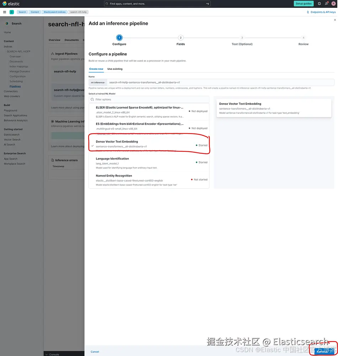Close the inference pipeline flyout
This screenshot has width=338, height=356.
(335, 20)
